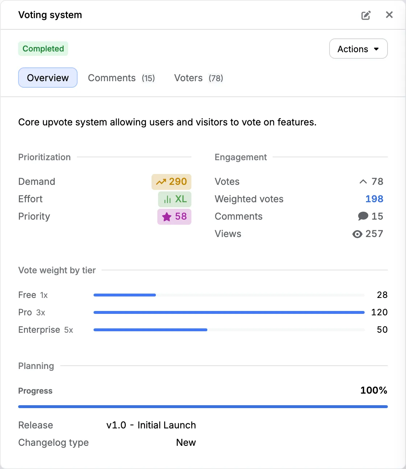Select the Overview tab
This screenshot has width=406, height=469.
(x=48, y=78)
